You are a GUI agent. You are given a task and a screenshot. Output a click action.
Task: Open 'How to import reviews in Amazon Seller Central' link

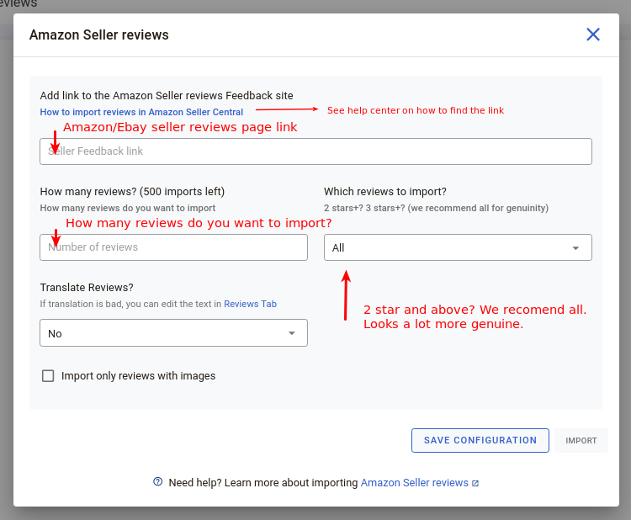click(141, 112)
